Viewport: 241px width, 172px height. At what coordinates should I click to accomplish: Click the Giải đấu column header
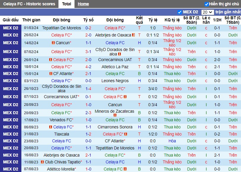click(x=11, y=20)
